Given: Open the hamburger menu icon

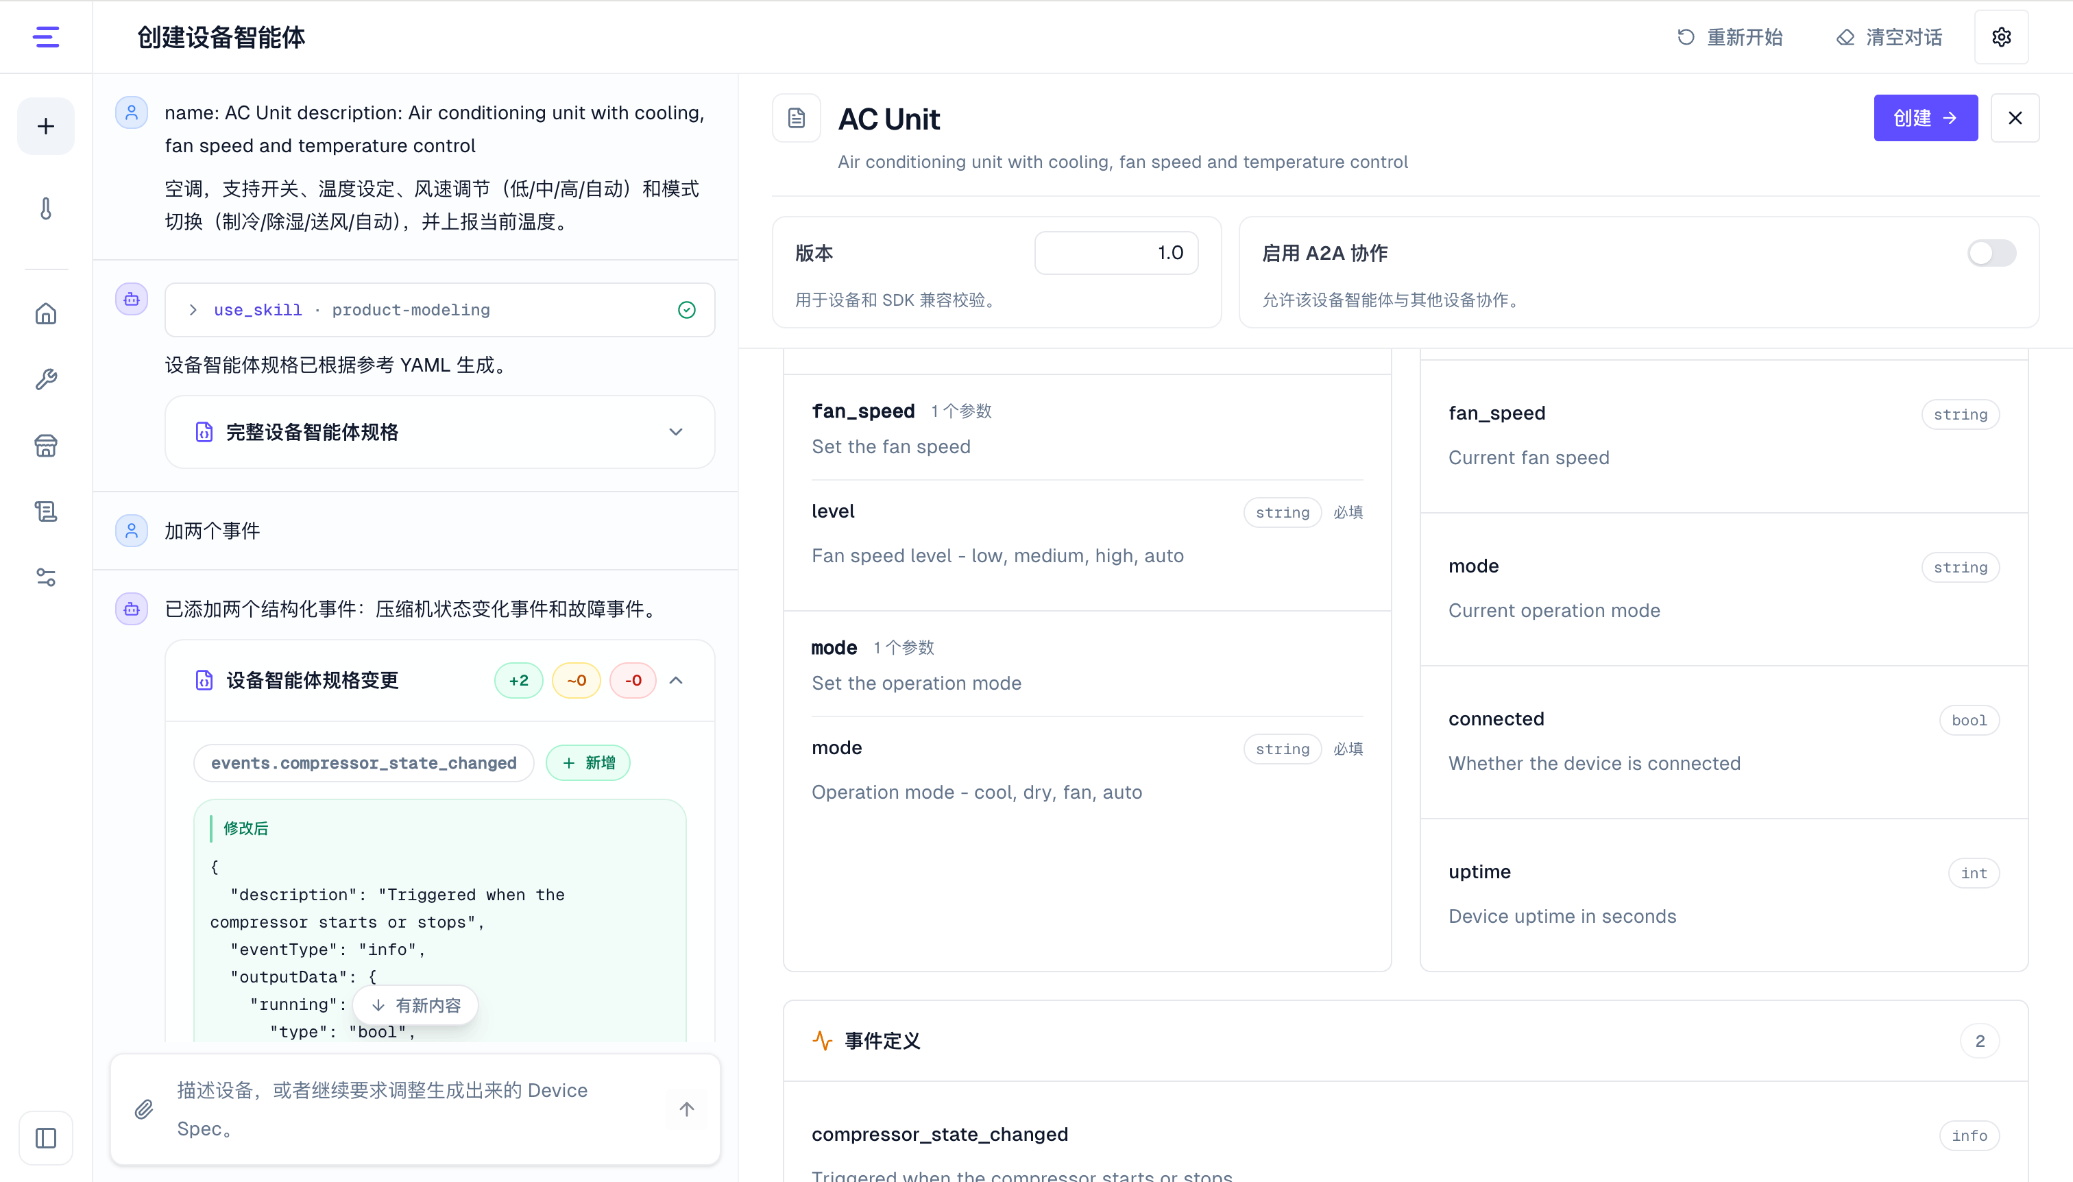Looking at the screenshot, I should [45, 36].
